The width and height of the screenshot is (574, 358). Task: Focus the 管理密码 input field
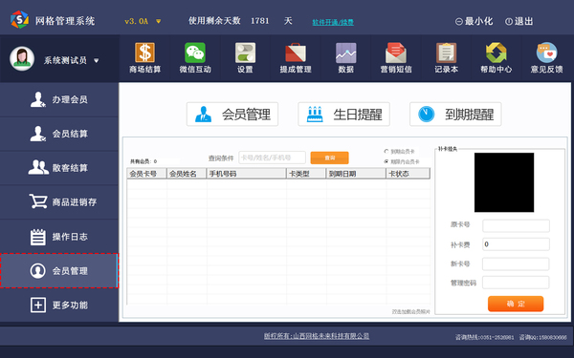tap(516, 283)
